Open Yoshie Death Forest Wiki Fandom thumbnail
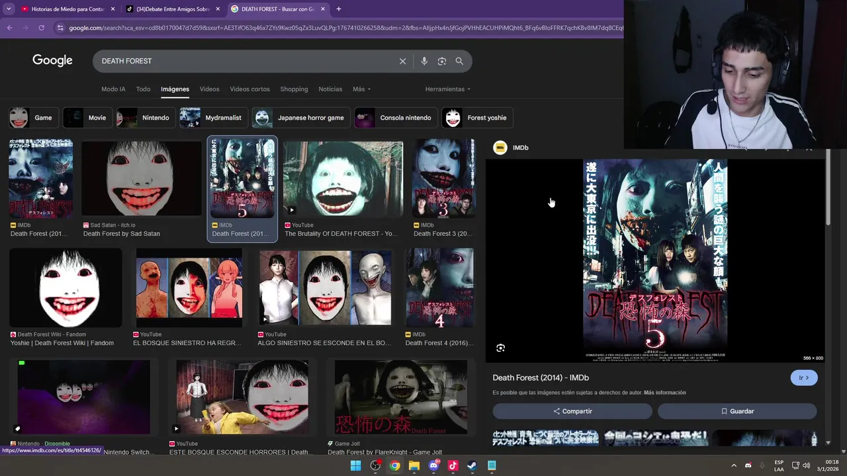 coord(66,288)
